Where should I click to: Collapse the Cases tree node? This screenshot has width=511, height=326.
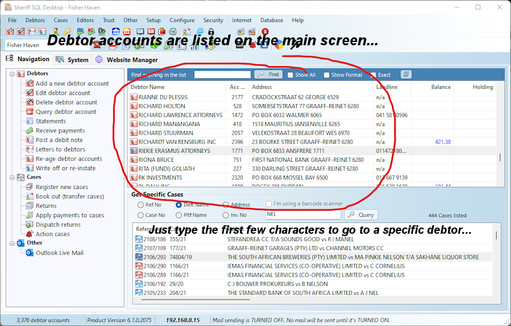click(x=12, y=178)
